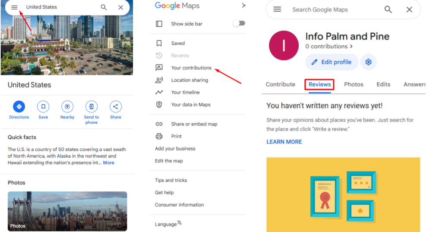
Task: Click the Saved bookmark icon in menu
Action: [x=159, y=43]
